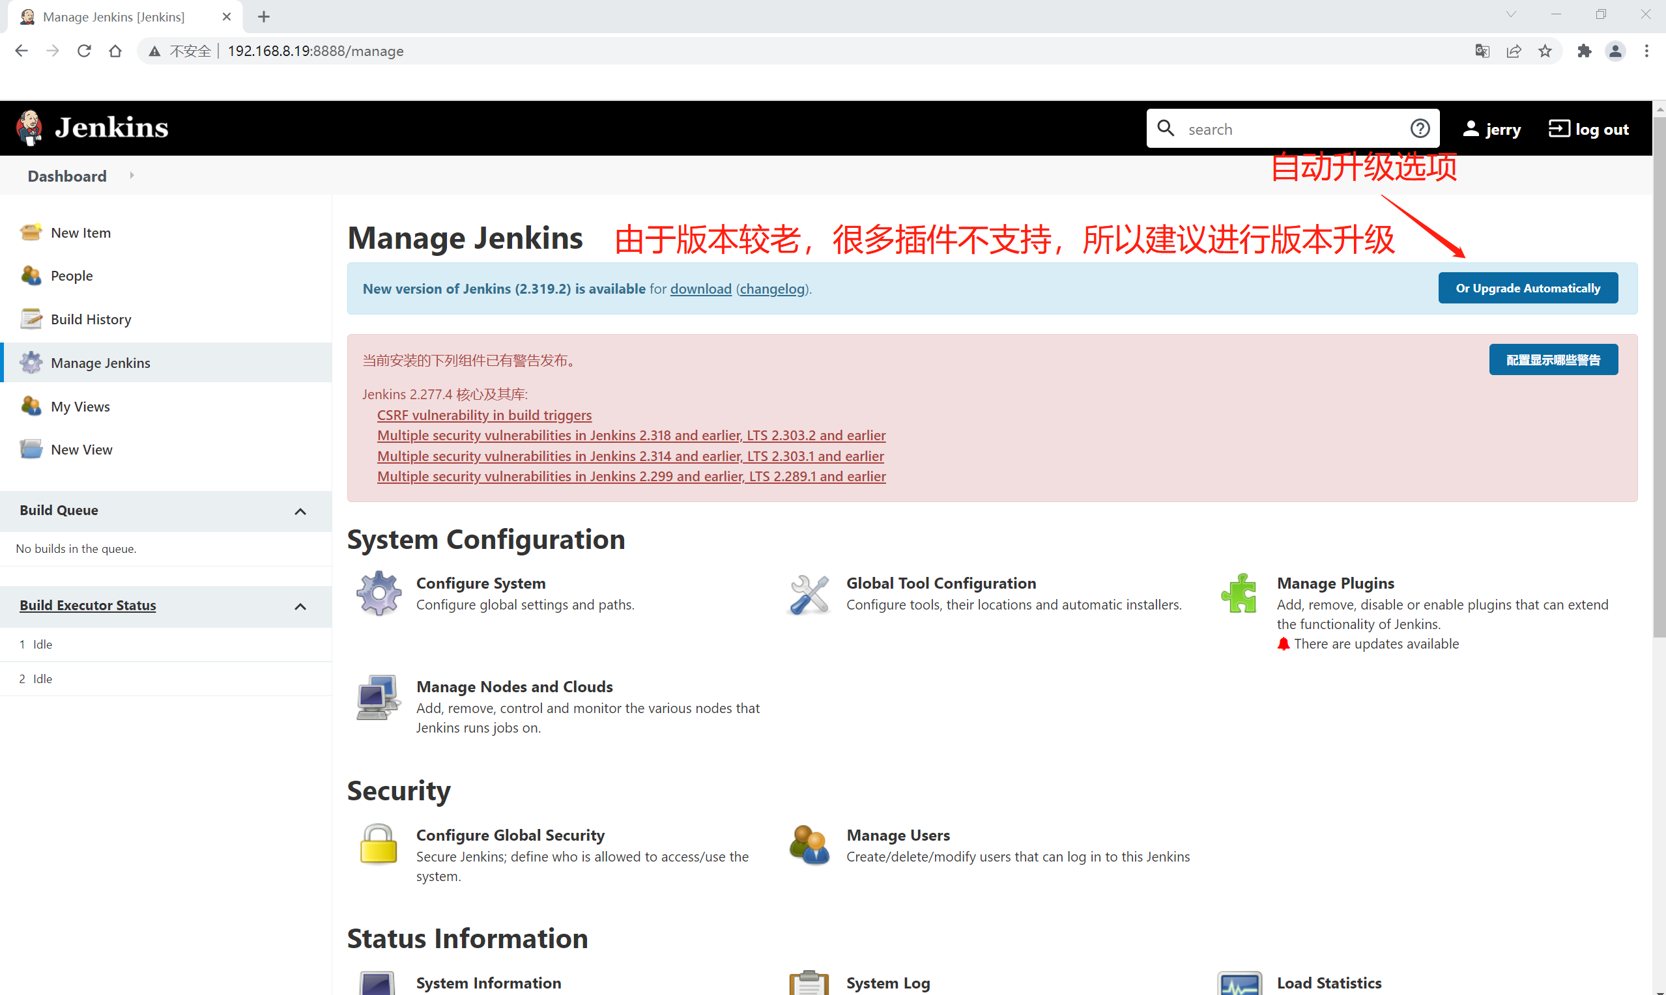
Task: Open New View in sidebar
Action: (82, 449)
